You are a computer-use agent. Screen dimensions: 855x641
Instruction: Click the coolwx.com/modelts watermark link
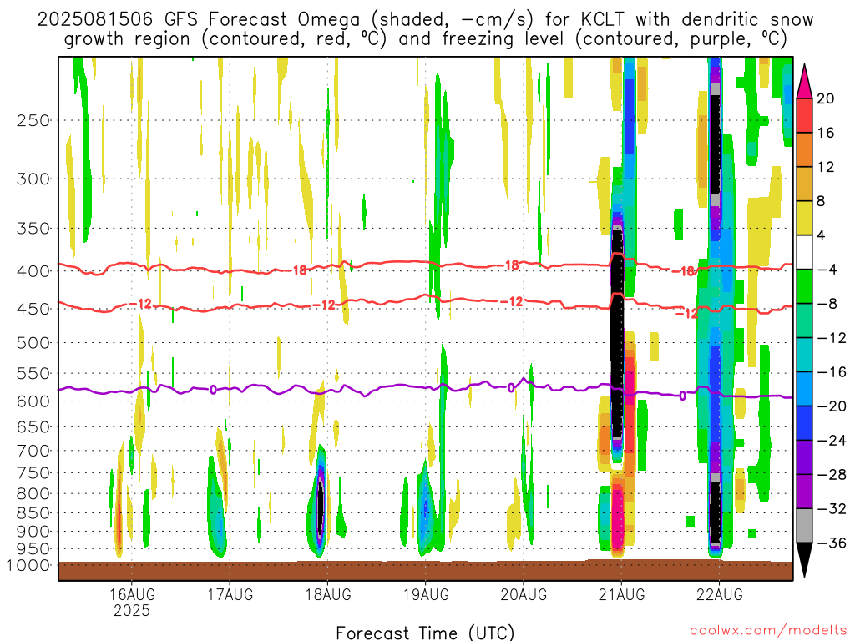click(768, 631)
